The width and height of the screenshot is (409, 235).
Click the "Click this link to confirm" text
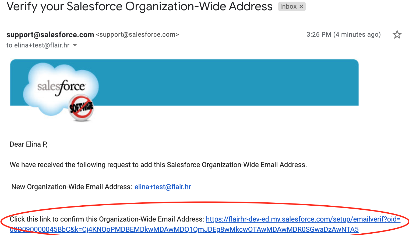(x=107, y=219)
